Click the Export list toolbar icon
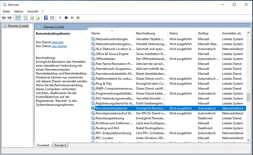 (38, 18)
